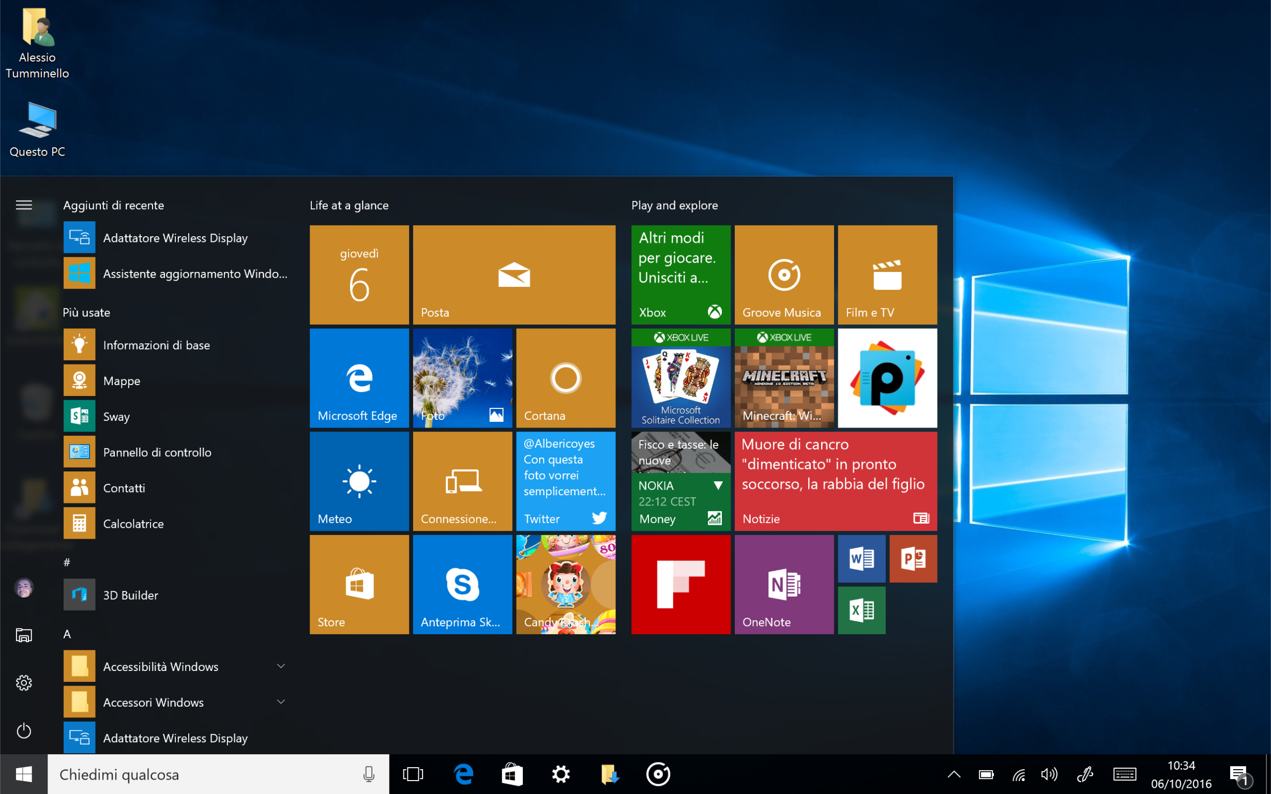
Task: Open Informazioni di base app
Action: tap(176, 345)
